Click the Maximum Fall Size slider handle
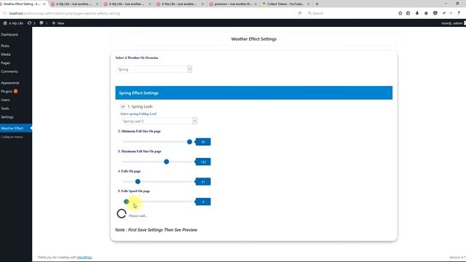The height and width of the screenshot is (262, 466). 167,162
